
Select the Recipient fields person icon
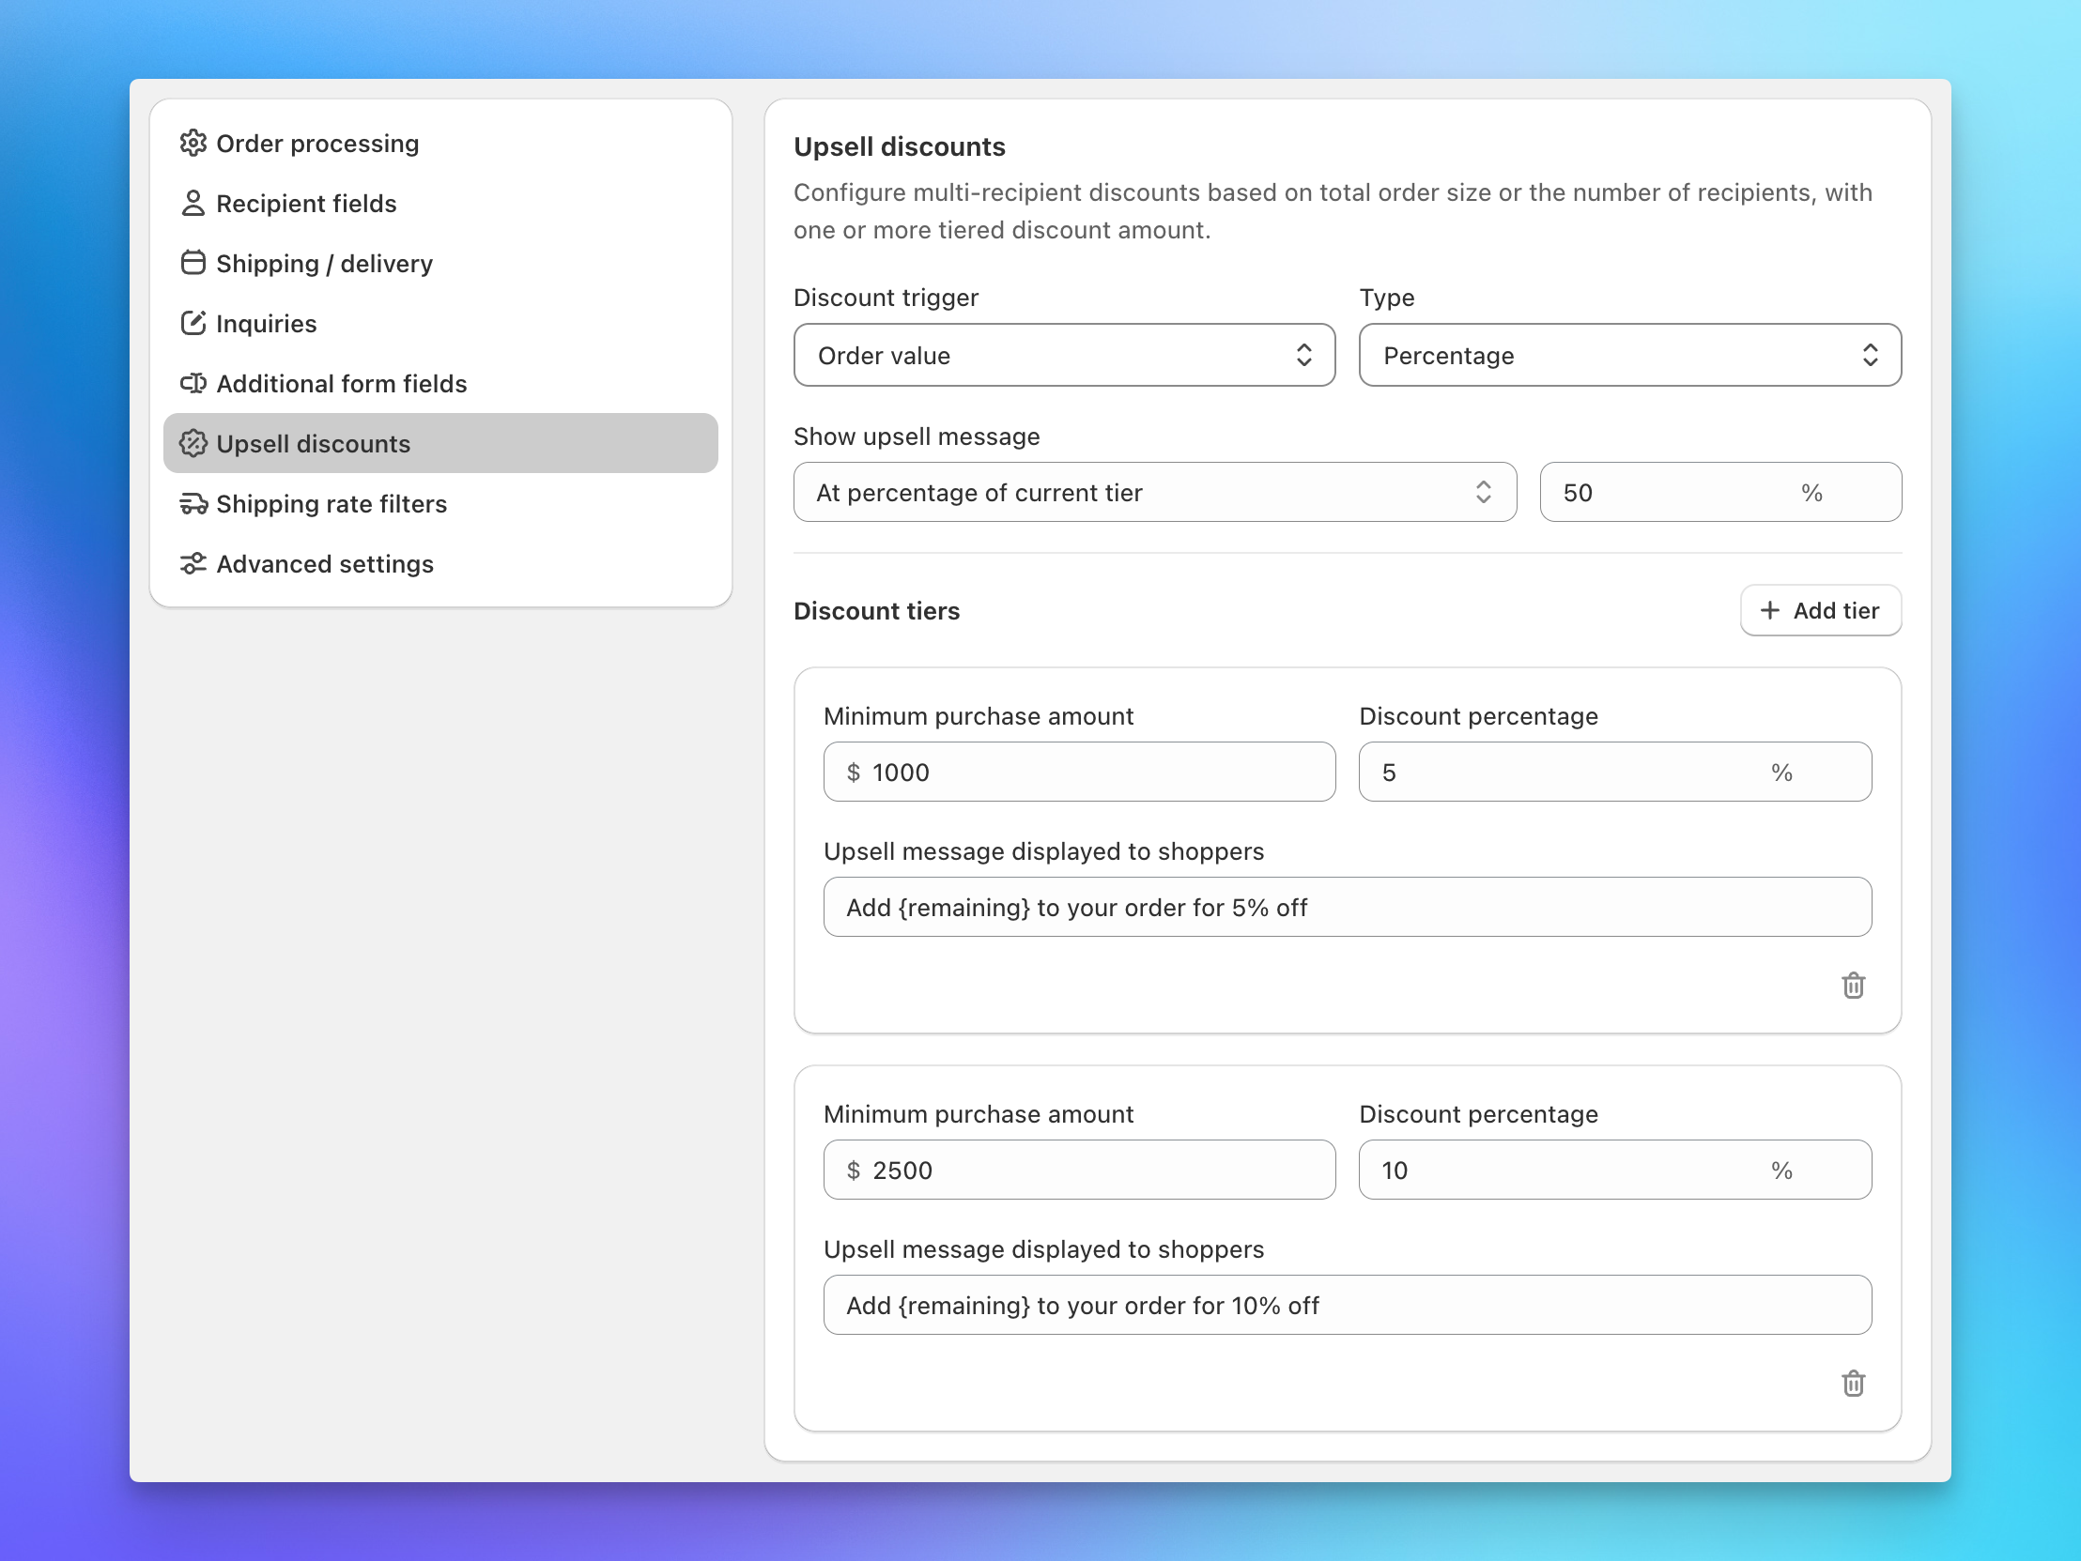point(193,203)
